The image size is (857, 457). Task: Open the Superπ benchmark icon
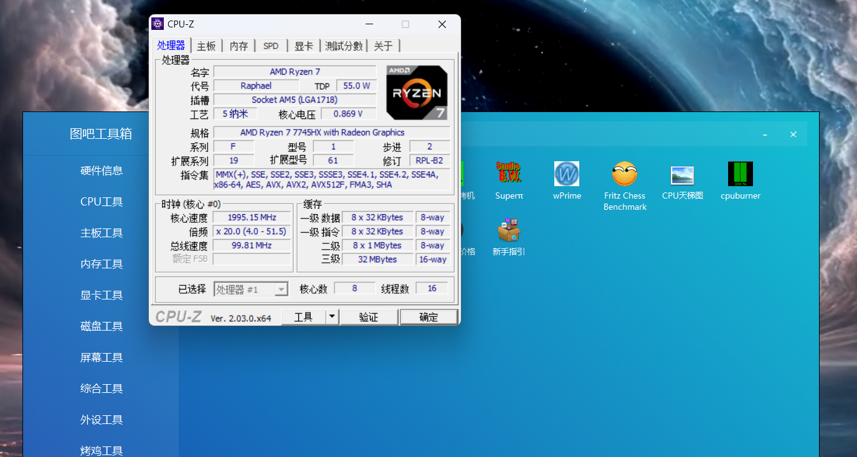(509, 174)
